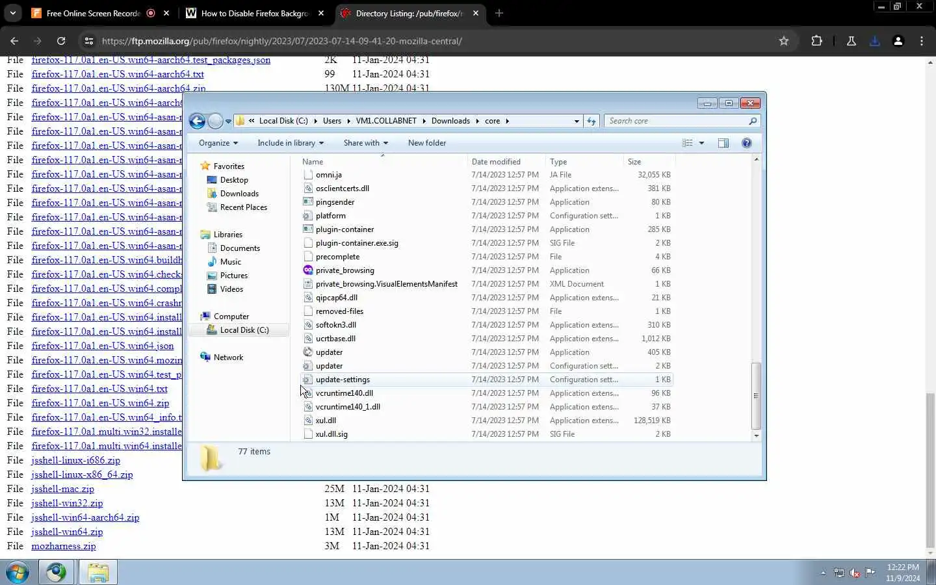The height and width of the screenshot is (585, 936).
Task: Open the browser three-dot menu
Action: point(922,41)
